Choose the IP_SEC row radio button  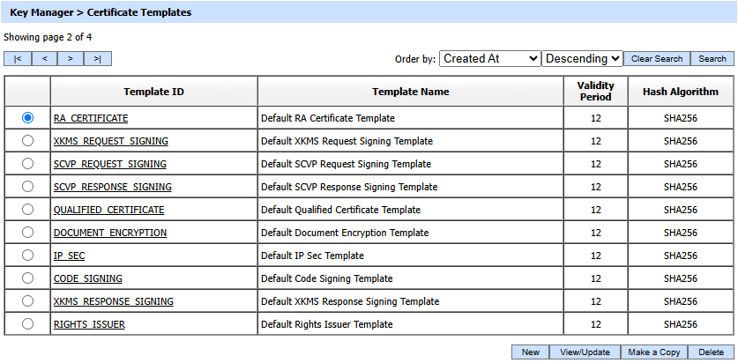coord(27,255)
